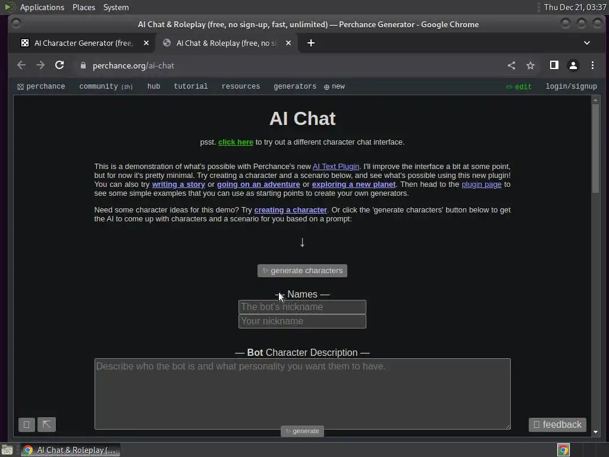609x457 pixels.
Task: Toggle Chrome side panel icon
Action: 554,65
